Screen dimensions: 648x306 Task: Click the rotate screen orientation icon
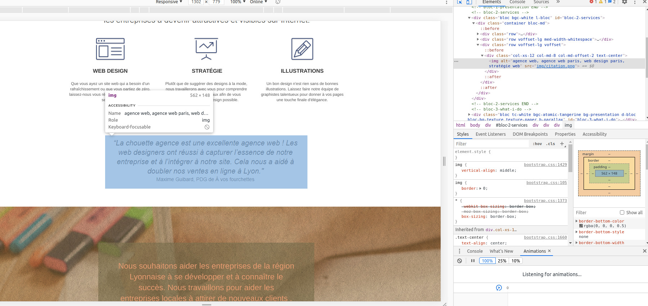278,2
